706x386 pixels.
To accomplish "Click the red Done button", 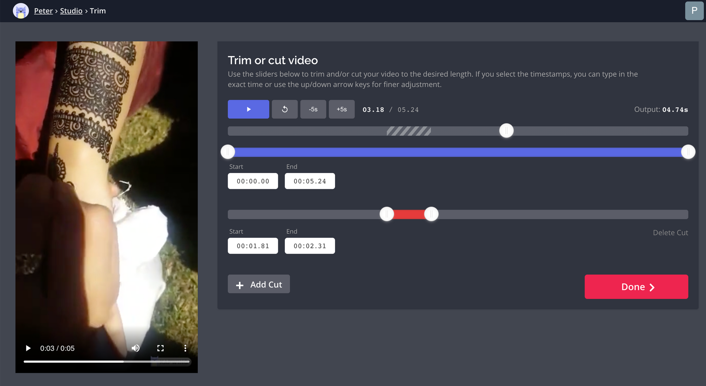I will click(636, 287).
